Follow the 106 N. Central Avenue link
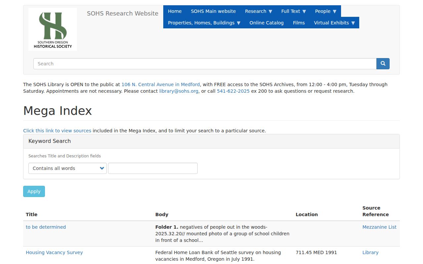 [x=161, y=84]
